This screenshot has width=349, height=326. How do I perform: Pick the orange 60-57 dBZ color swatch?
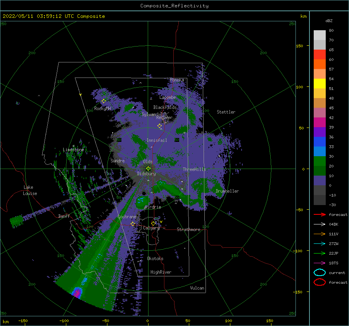click(320, 64)
